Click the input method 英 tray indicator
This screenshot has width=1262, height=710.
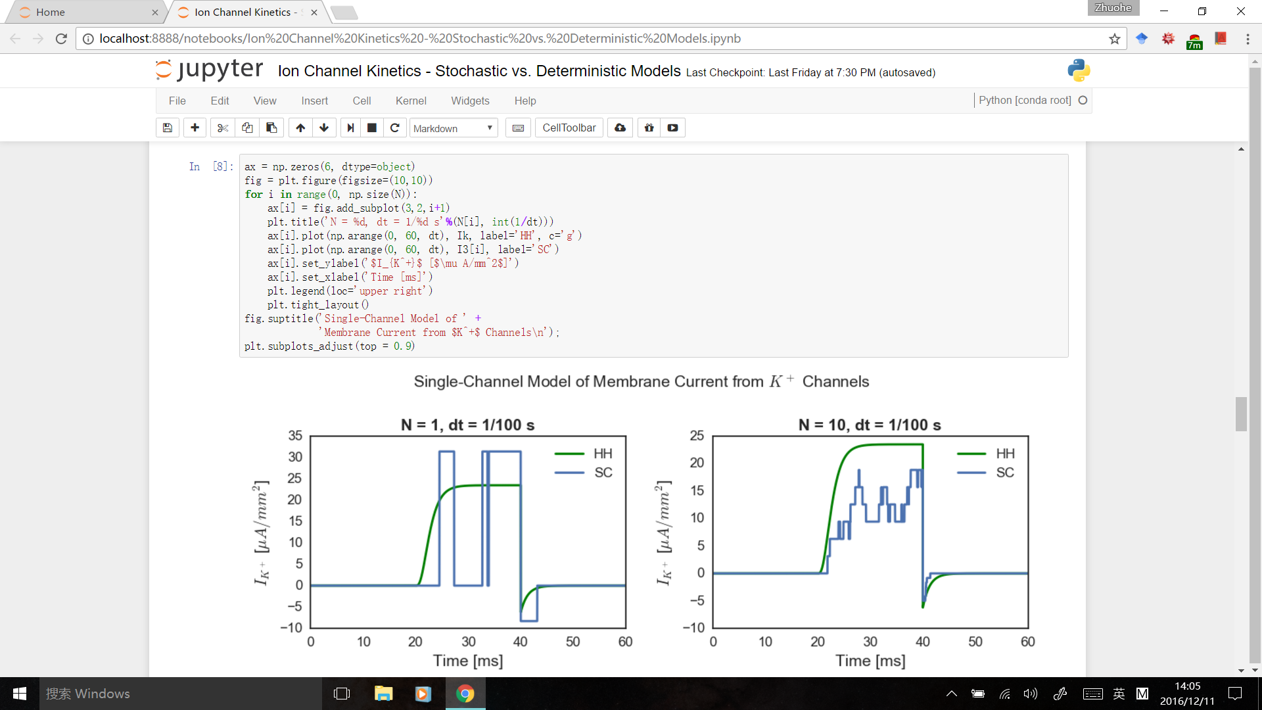(1119, 694)
